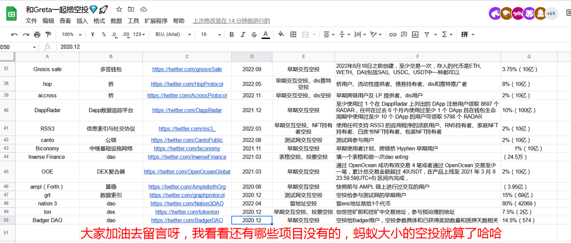Open the 编辑 menu
This screenshot has width=571, height=243.
[x=48, y=21]
